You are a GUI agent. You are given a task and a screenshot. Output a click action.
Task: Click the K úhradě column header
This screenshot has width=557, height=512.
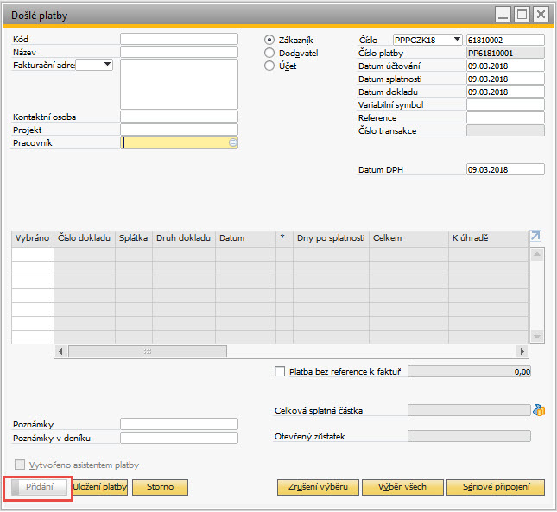[489, 238]
